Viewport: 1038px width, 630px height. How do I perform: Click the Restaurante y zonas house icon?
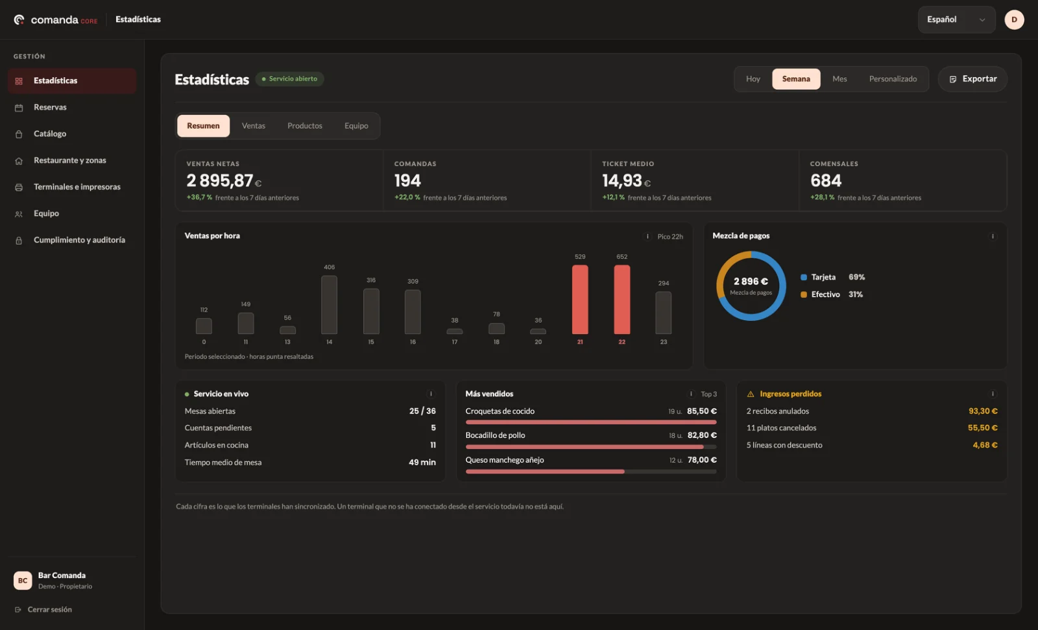click(x=19, y=161)
